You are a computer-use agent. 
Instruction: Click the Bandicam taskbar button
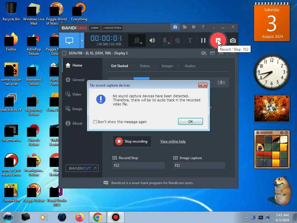click(115, 217)
